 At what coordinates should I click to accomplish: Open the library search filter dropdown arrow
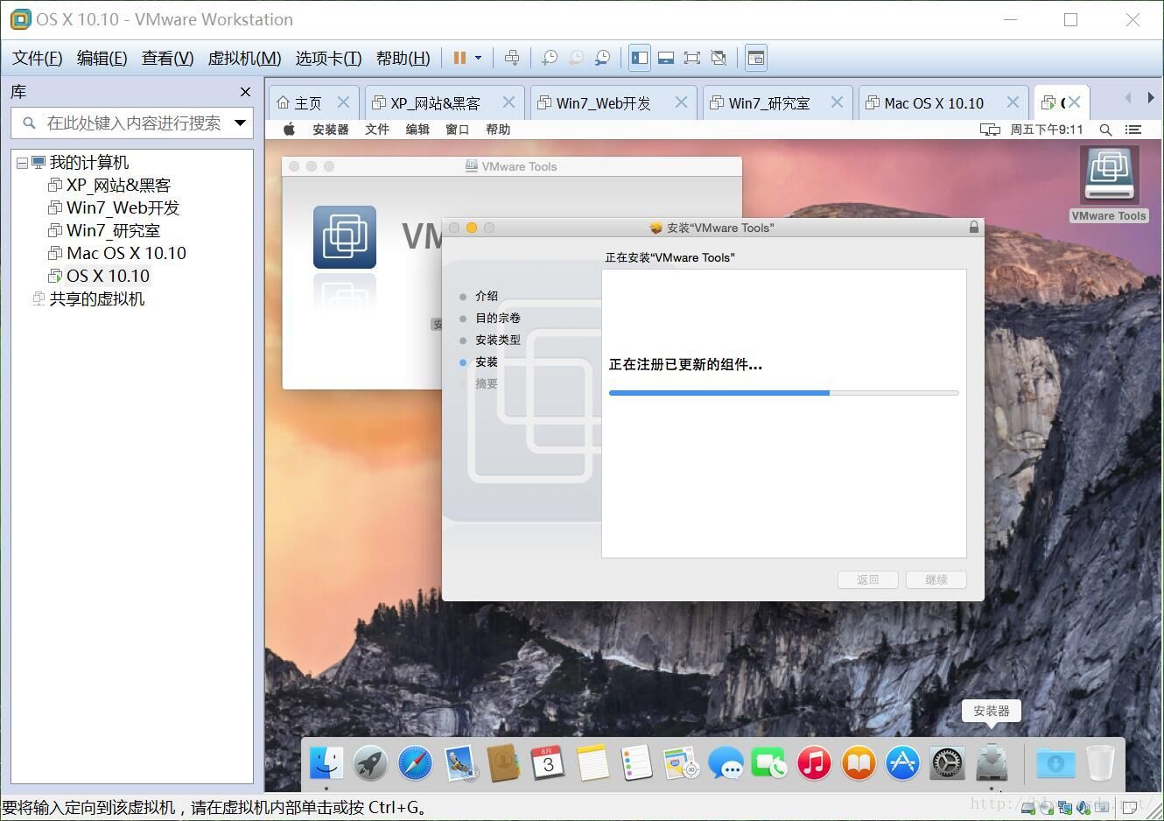(240, 123)
